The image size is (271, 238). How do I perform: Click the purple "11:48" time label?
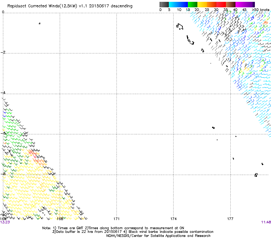coord(266,222)
